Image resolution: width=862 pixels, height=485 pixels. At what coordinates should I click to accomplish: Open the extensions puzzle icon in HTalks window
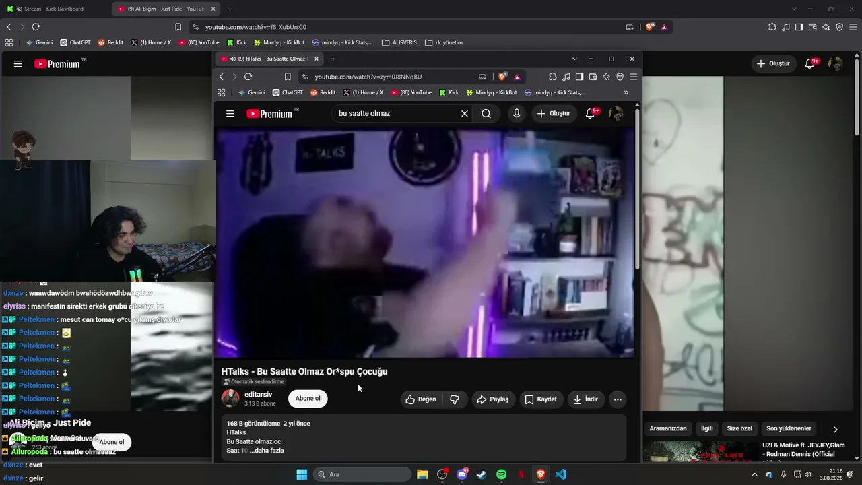tap(553, 77)
